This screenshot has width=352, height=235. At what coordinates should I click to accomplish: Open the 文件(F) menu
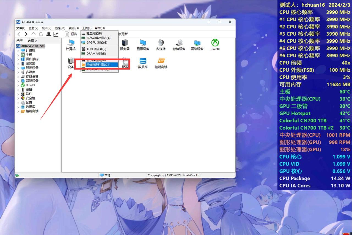[21, 28]
